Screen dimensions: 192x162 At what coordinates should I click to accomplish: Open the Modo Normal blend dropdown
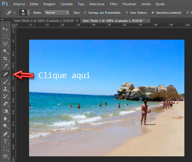(x=57, y=13)
